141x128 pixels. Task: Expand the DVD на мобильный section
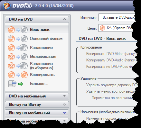point(64,96)
